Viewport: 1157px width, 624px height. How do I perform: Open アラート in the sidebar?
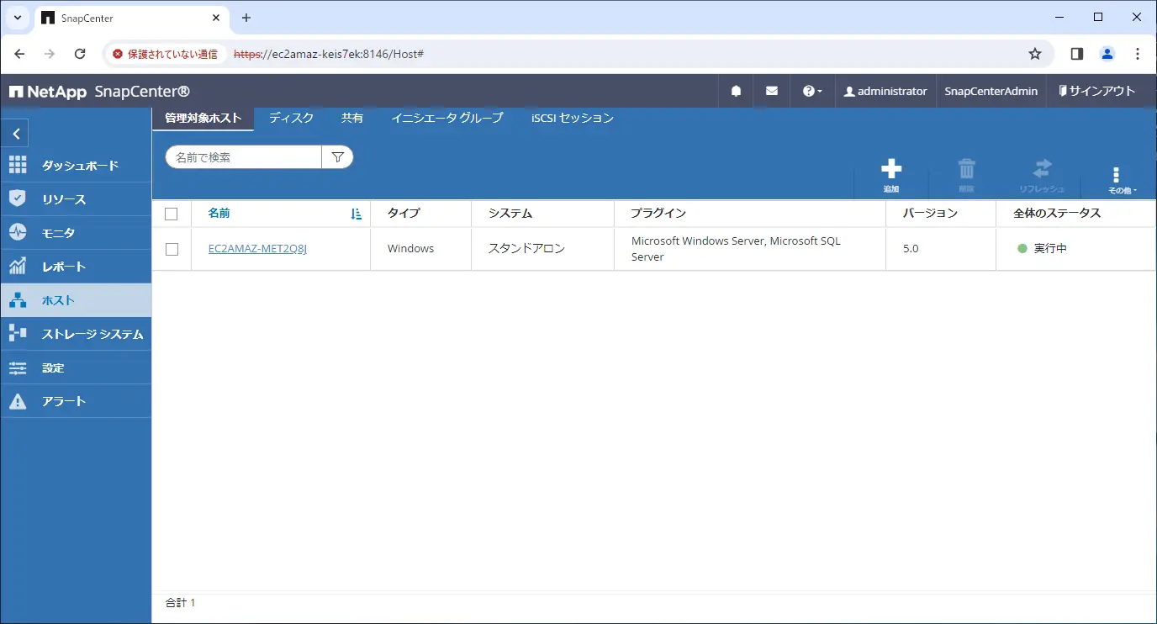(76, 401)
